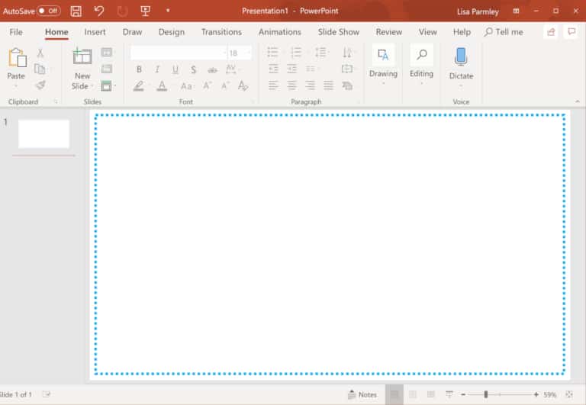Click the Dictate microphone icon
This screenshot has width=586, height=405.
pos(461,57)
